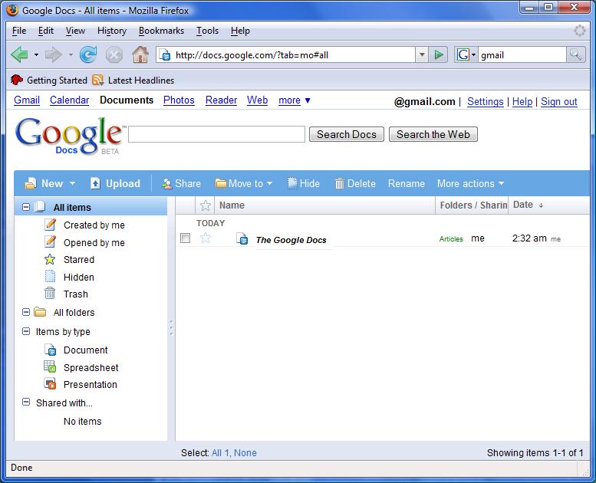Collapse the Items by type section
This screenshot has height=483, width=596.
click(x=26, y=331)
